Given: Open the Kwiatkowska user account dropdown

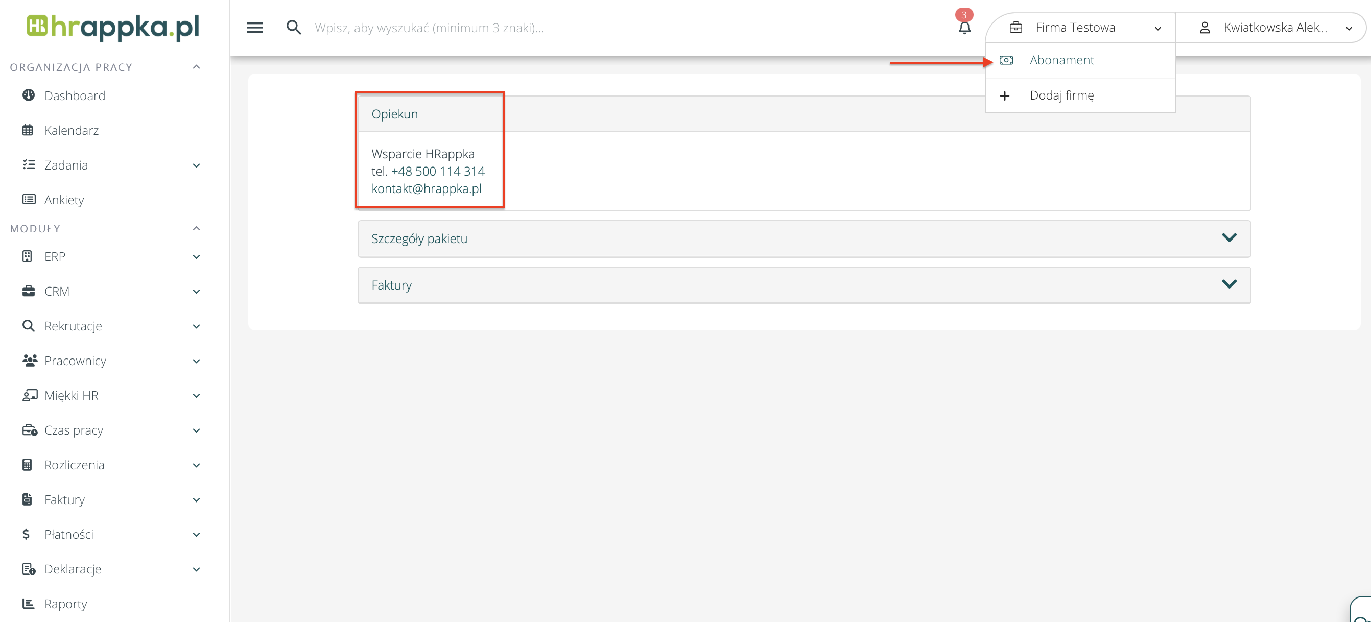Looking at the screenshot, I should click(1274, 28).
